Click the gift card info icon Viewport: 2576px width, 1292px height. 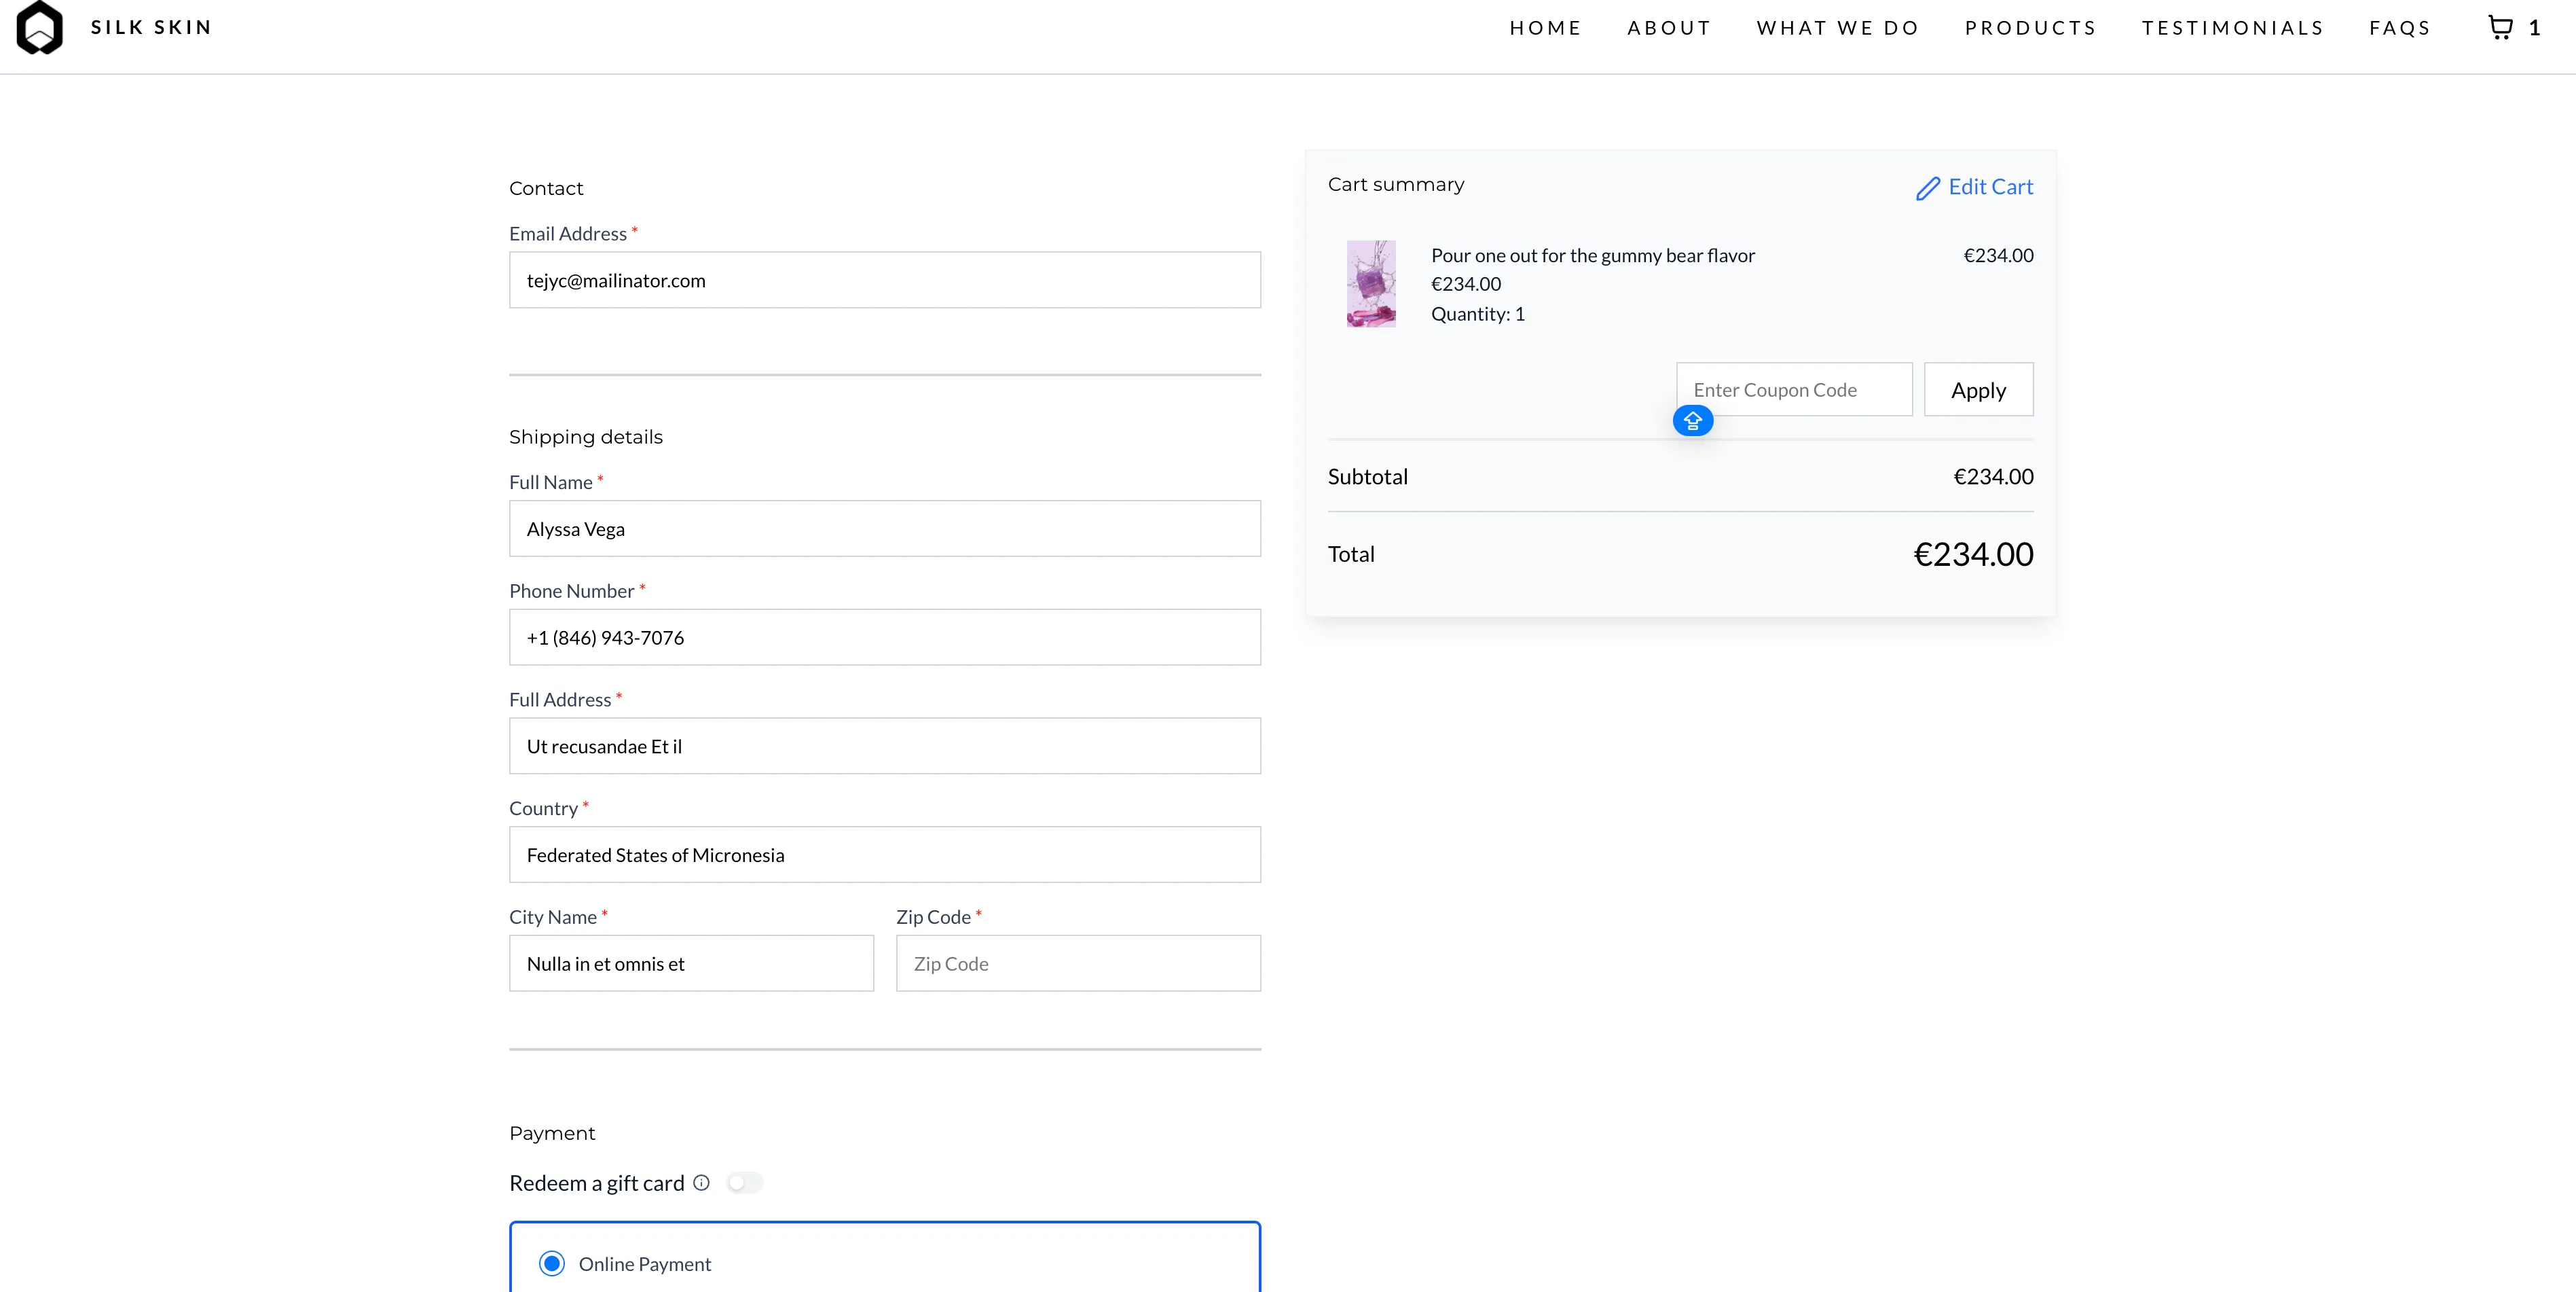[x=701, y=1183]
